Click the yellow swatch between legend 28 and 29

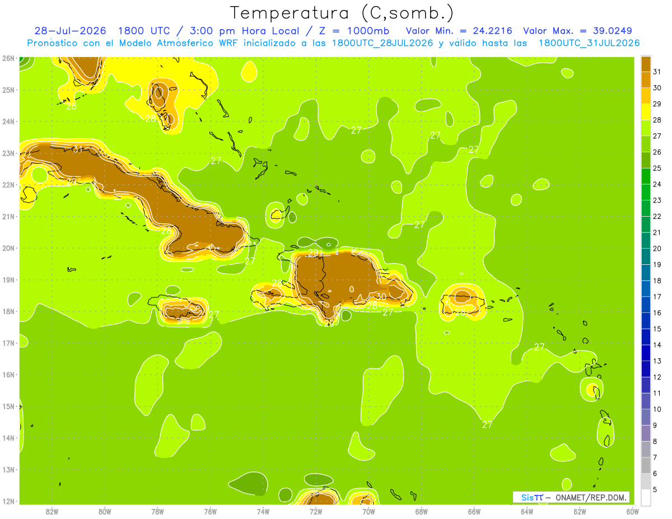646,111
